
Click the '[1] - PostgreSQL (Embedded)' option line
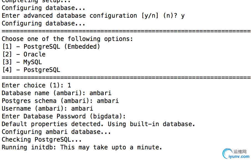51,46
